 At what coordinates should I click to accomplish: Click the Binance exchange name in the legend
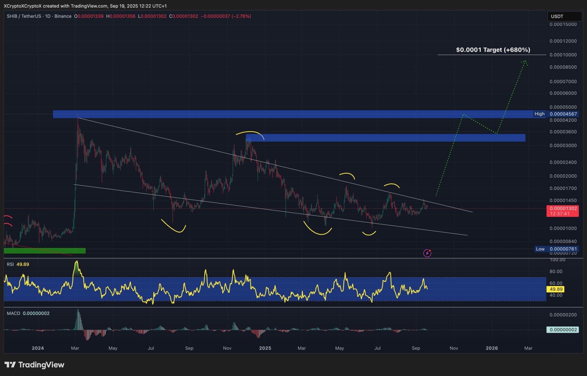click(63, 16)
